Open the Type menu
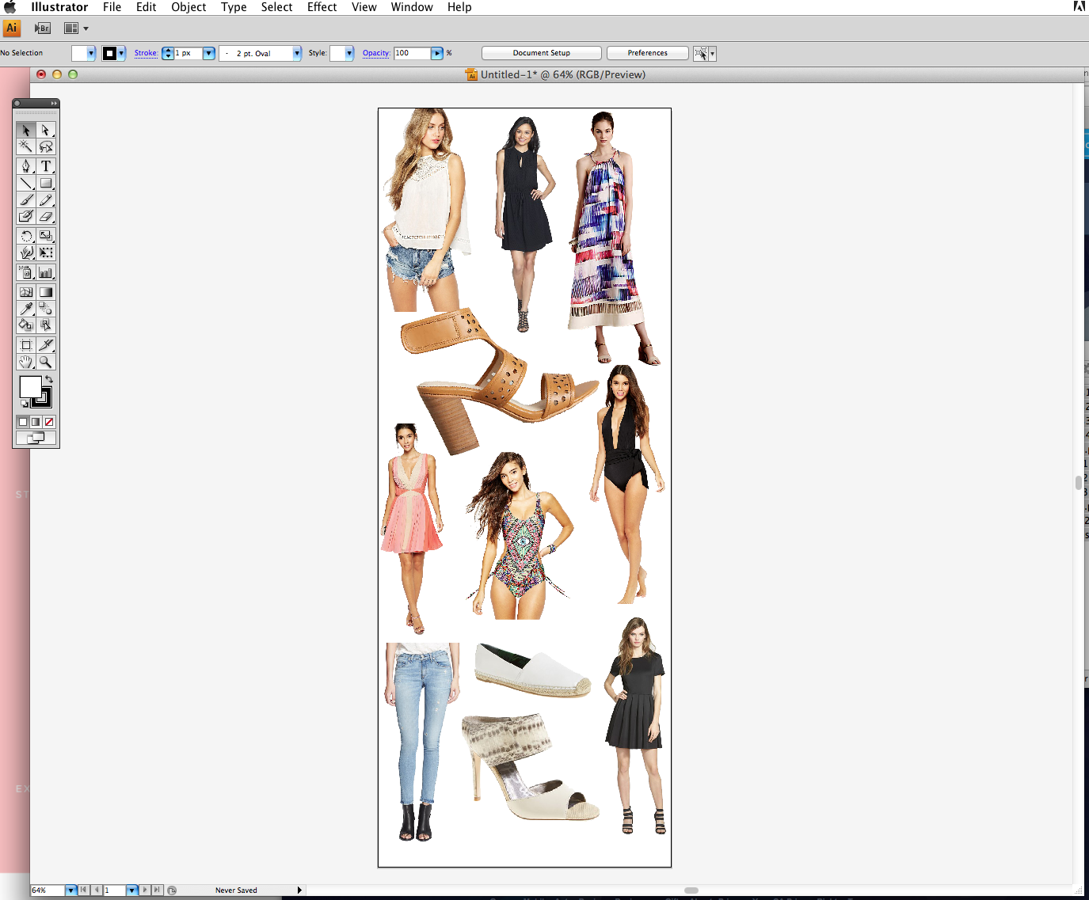 click(x=234, y=7)
